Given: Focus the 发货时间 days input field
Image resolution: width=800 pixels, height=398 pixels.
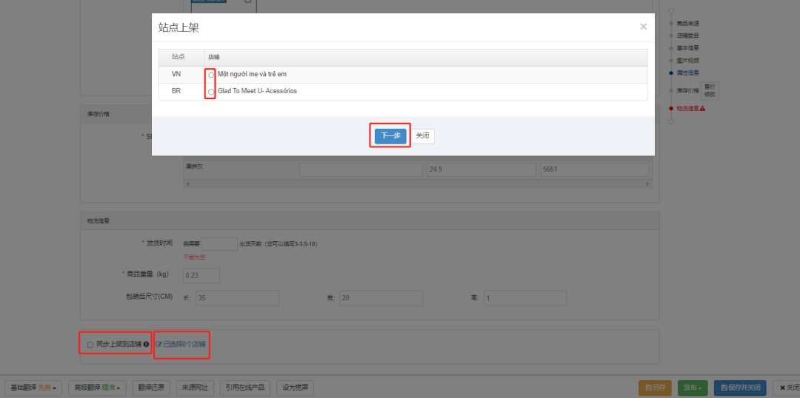Looking at the screenshot, I should 219,244.
